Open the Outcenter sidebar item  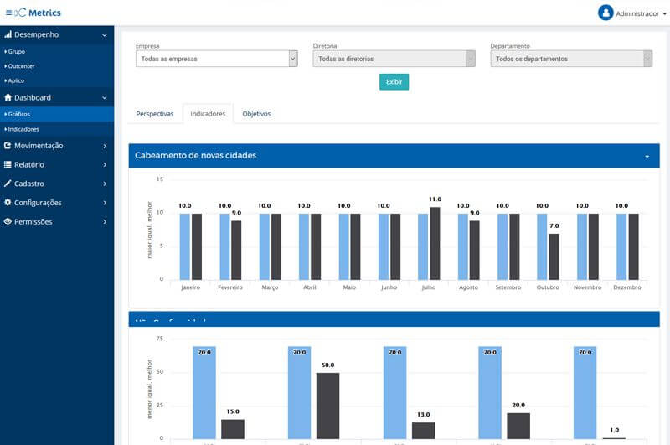click(21, 66)
